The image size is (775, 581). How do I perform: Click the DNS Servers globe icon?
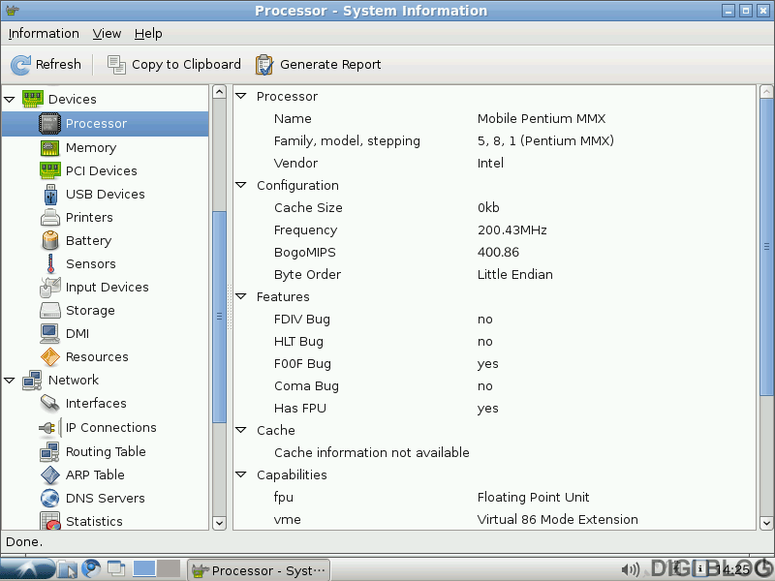pos(50,498)
